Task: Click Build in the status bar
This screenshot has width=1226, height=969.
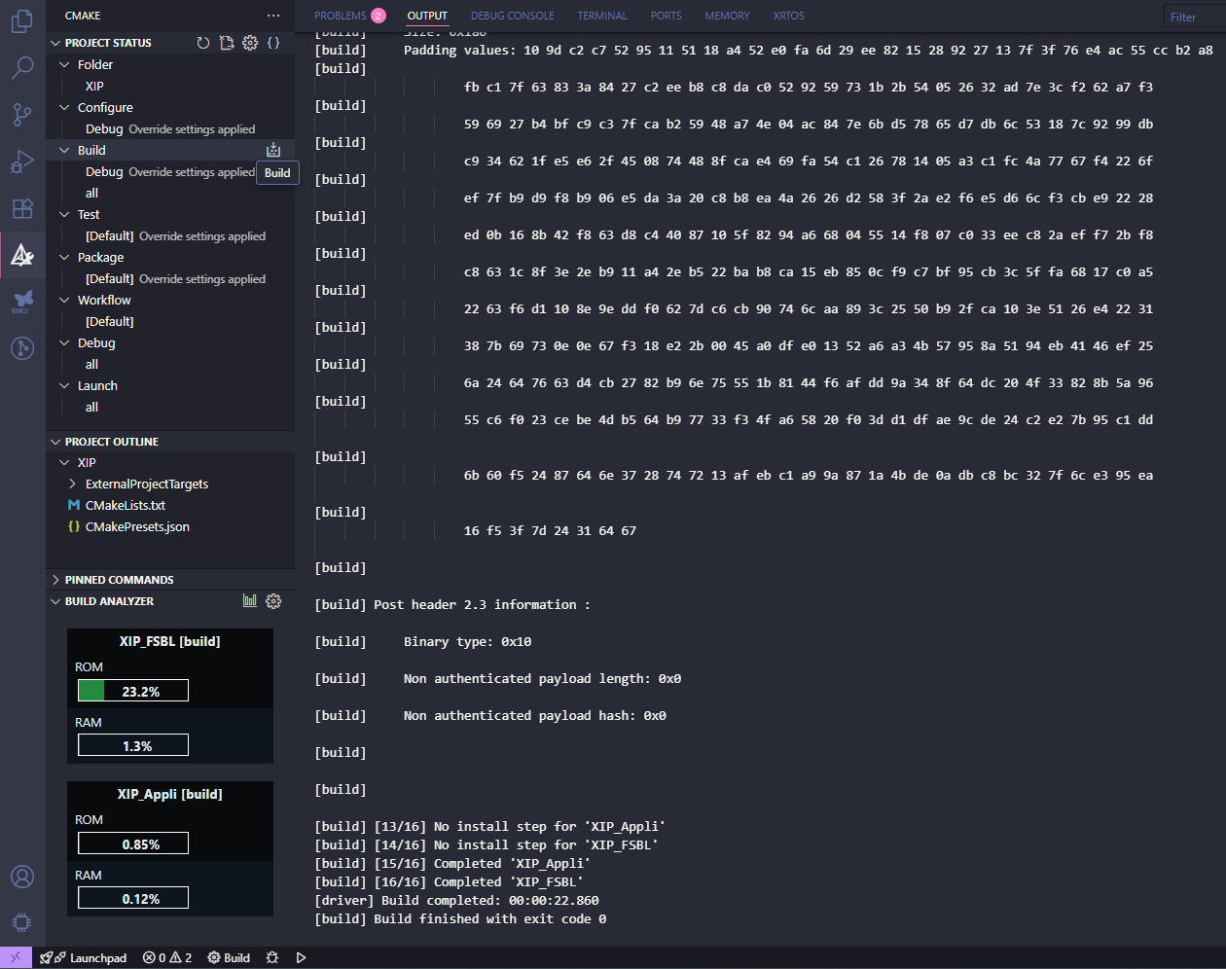Action: coord(228,957)
